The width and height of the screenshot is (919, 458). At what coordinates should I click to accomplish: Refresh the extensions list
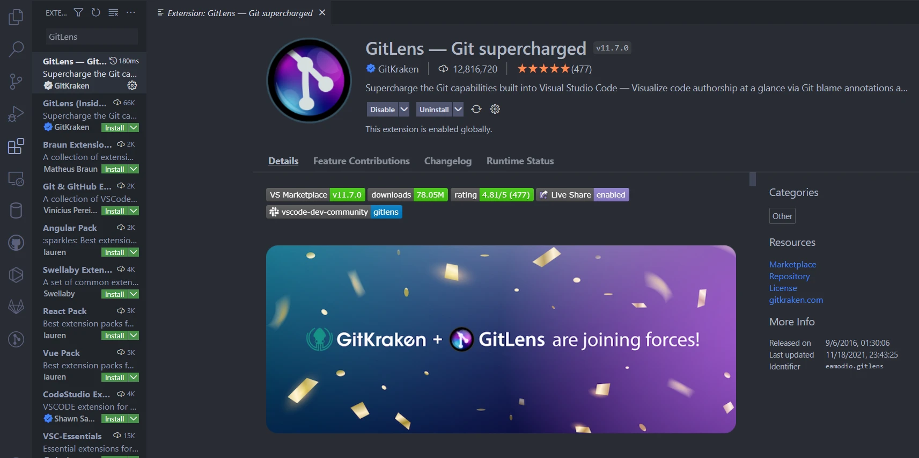[95, 12]
